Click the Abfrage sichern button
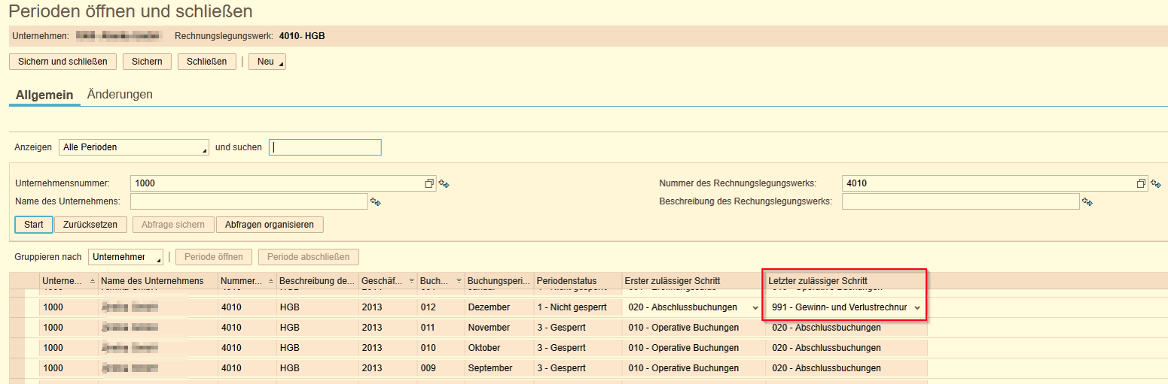The height and width of the screenshot is (384, 1168). [x=173, y=225]
